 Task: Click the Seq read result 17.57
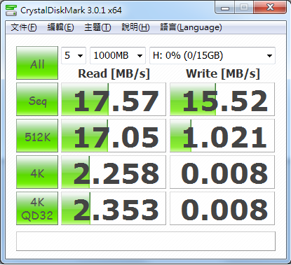coord(114,99)
